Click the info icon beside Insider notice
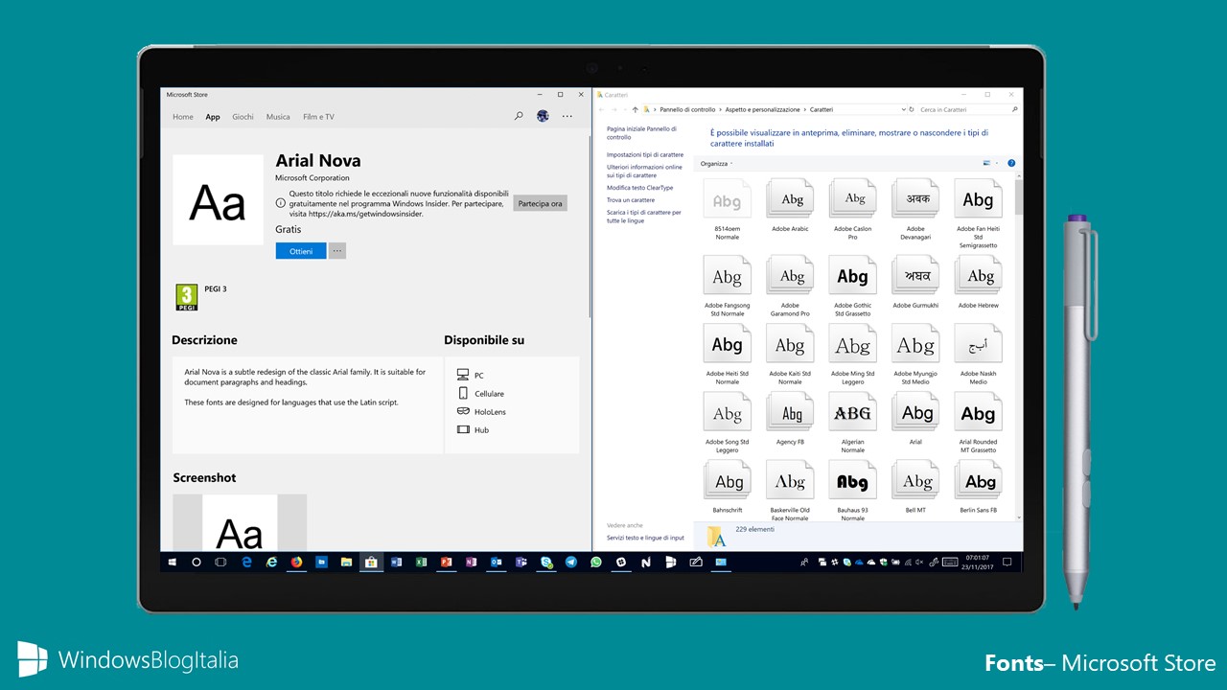This screenshot has width=1227, height=690. [x=281, y=202]
